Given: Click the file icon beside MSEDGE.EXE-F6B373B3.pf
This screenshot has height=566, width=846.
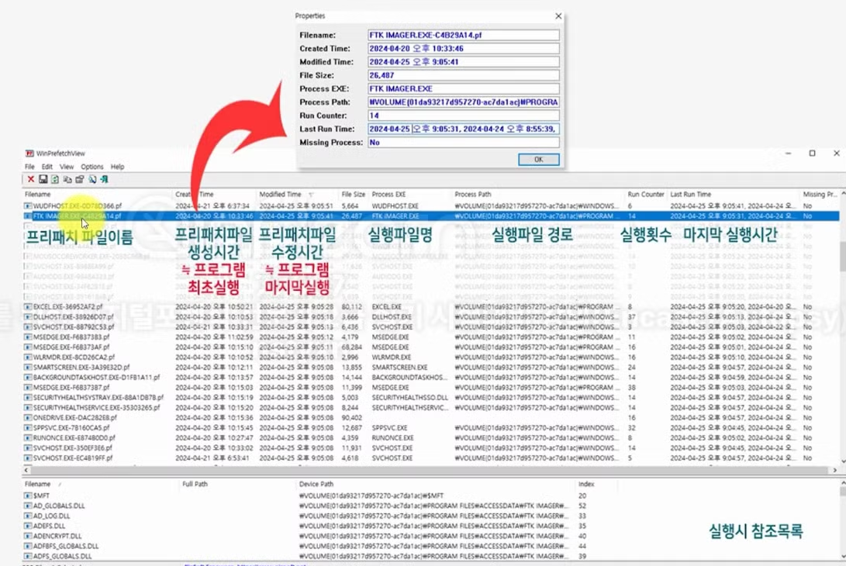Looking at the screenshot, I should coord(27,337).
